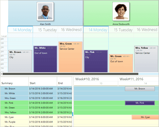
Task: Click start cell 3/14/2016 6:00:00 AM
Action: [x=43, y=117]
